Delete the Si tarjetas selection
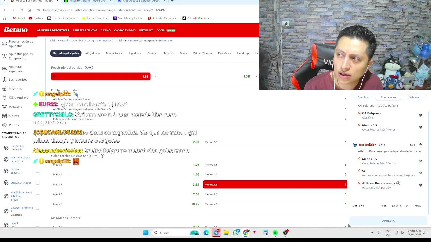Screen dimensions: 431x242 [420, 173]
